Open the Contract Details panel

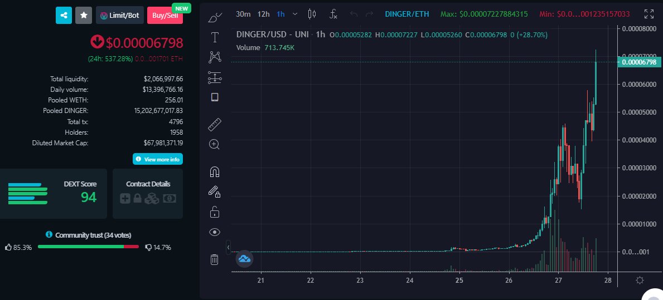tap(148, 194)
